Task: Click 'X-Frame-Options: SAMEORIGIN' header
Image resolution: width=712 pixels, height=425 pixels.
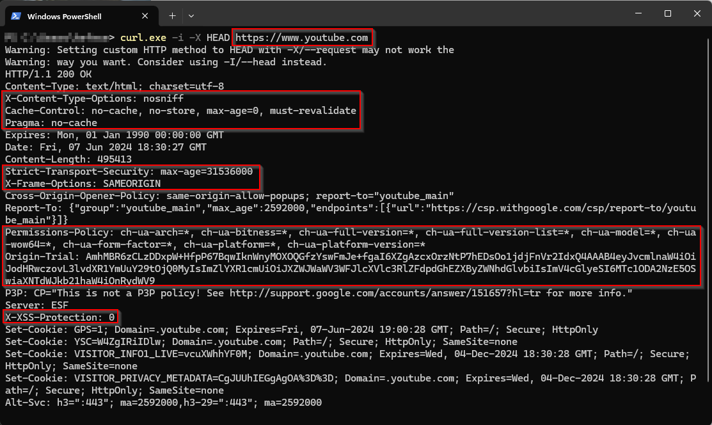Action: click(83, 184)
